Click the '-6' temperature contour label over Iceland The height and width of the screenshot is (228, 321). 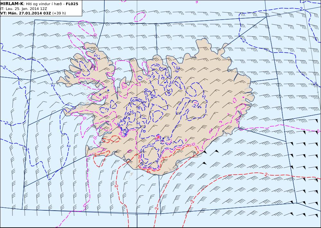point(139,107)
